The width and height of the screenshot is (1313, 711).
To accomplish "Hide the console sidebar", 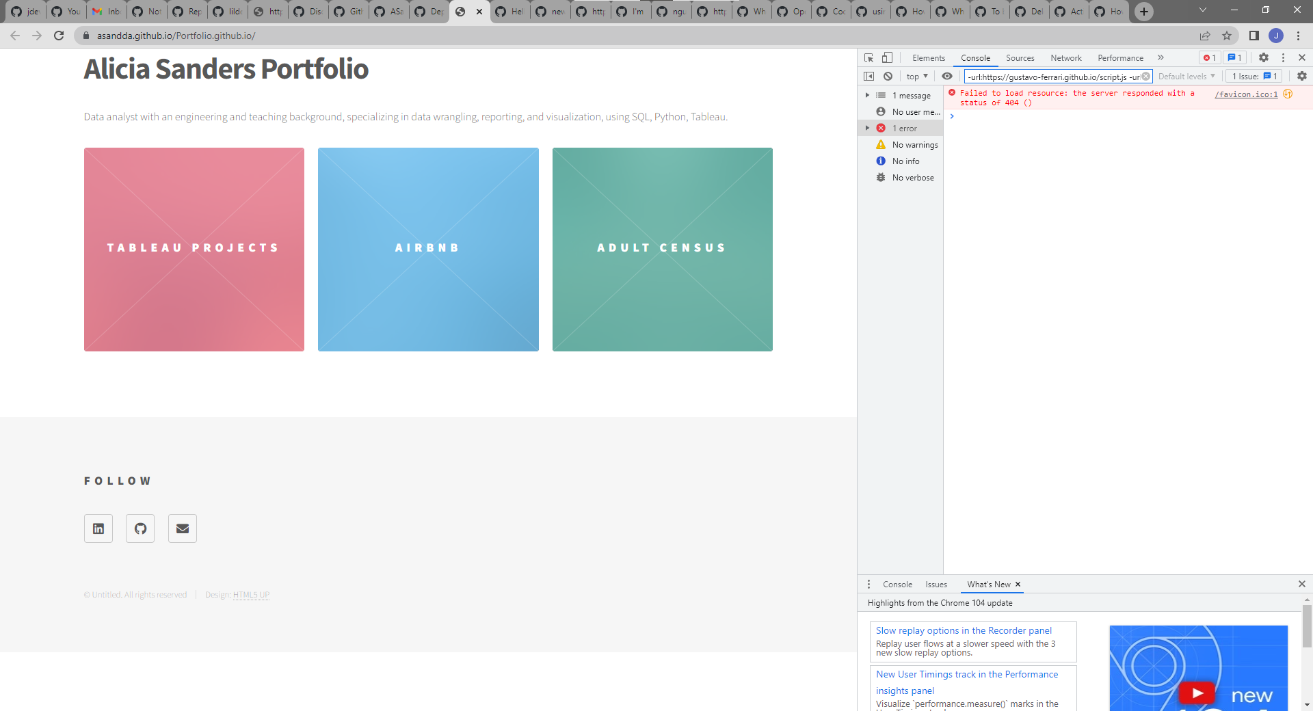I will [x=868, y=77].
